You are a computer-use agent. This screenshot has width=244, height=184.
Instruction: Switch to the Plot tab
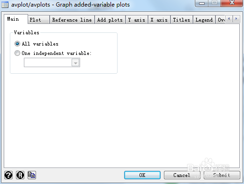click(38, 20)
